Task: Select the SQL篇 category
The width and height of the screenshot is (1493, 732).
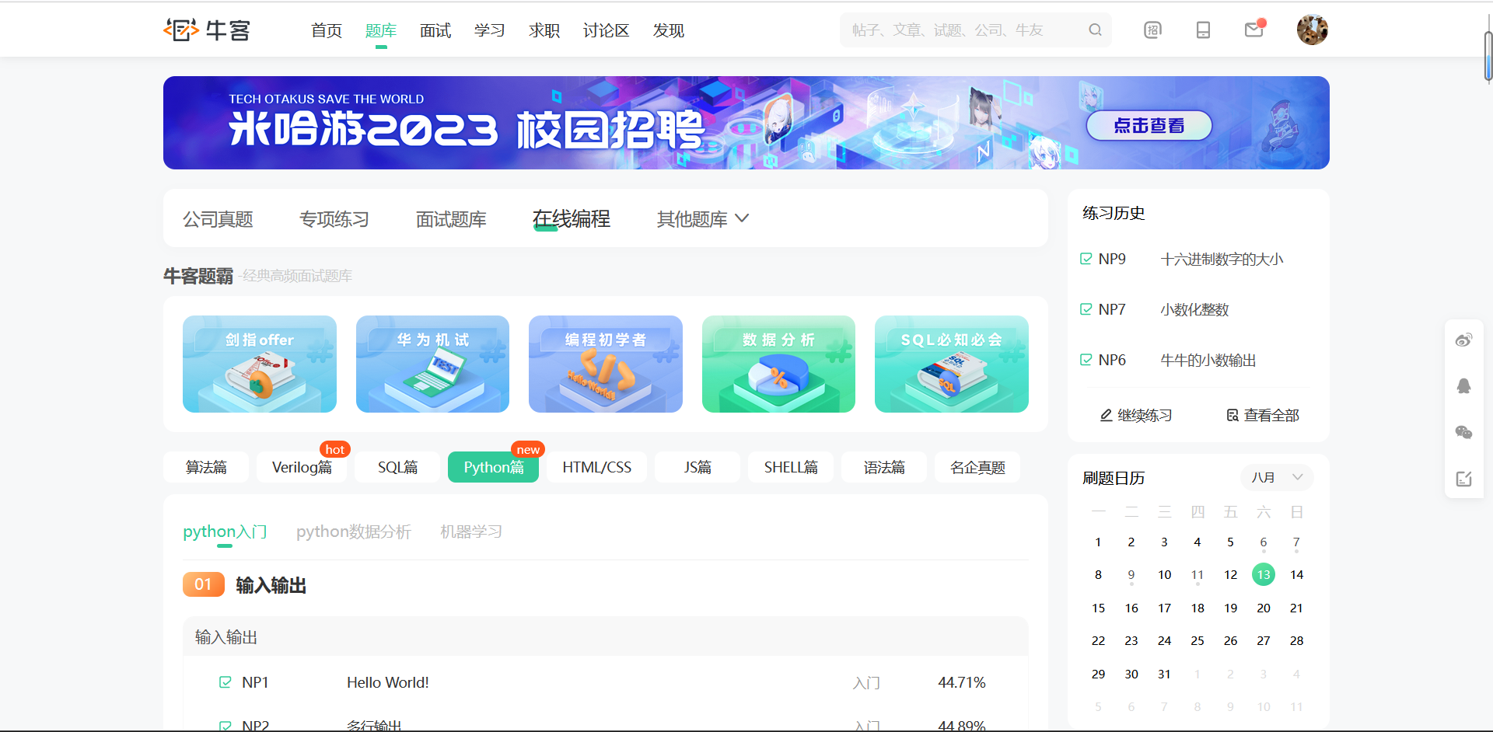Action: (x=397, y=467)
